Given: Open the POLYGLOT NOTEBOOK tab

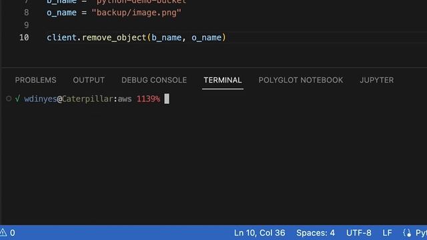Looking at the screenshot, I should tap(301, 80).
